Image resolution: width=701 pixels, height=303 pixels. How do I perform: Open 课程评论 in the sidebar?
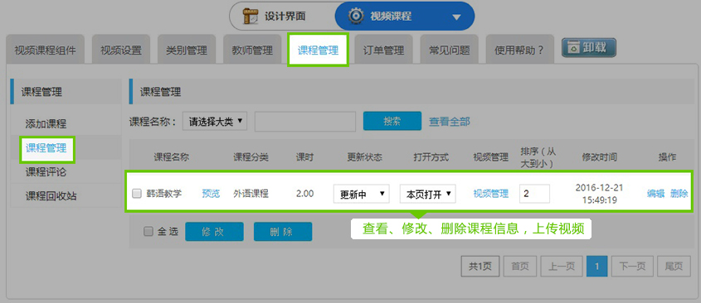(46, 172)
